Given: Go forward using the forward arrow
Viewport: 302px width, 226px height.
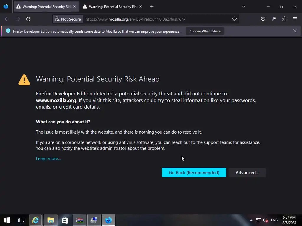Looking at the screenshot, I should (18, 19).
